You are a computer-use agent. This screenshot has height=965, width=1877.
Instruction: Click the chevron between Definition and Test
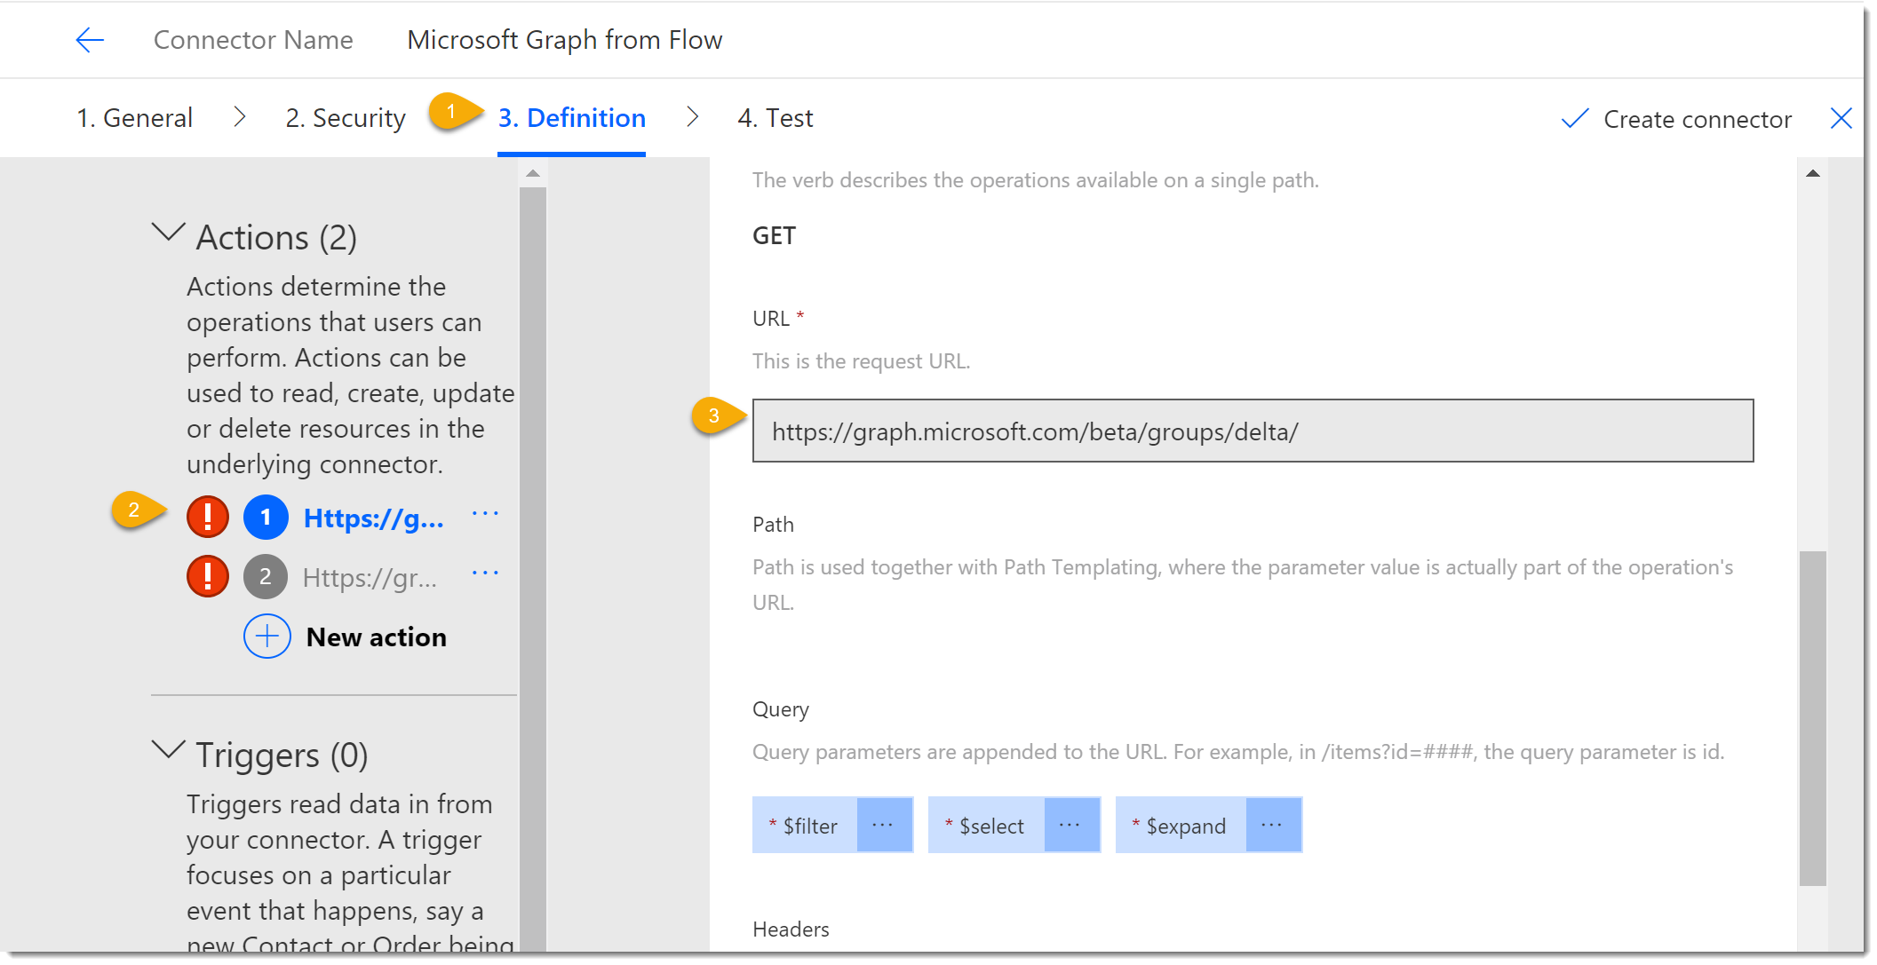click(x=692, y=117)
